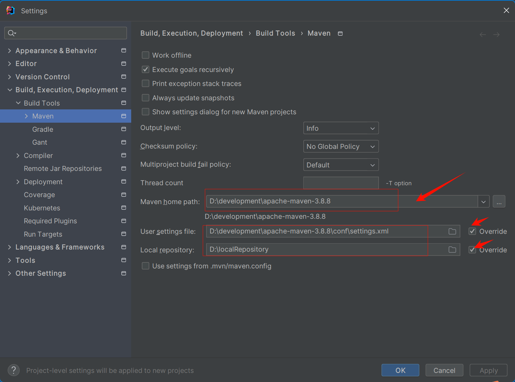
Task: Click project-level icon beside Tools
Action: 124,260
